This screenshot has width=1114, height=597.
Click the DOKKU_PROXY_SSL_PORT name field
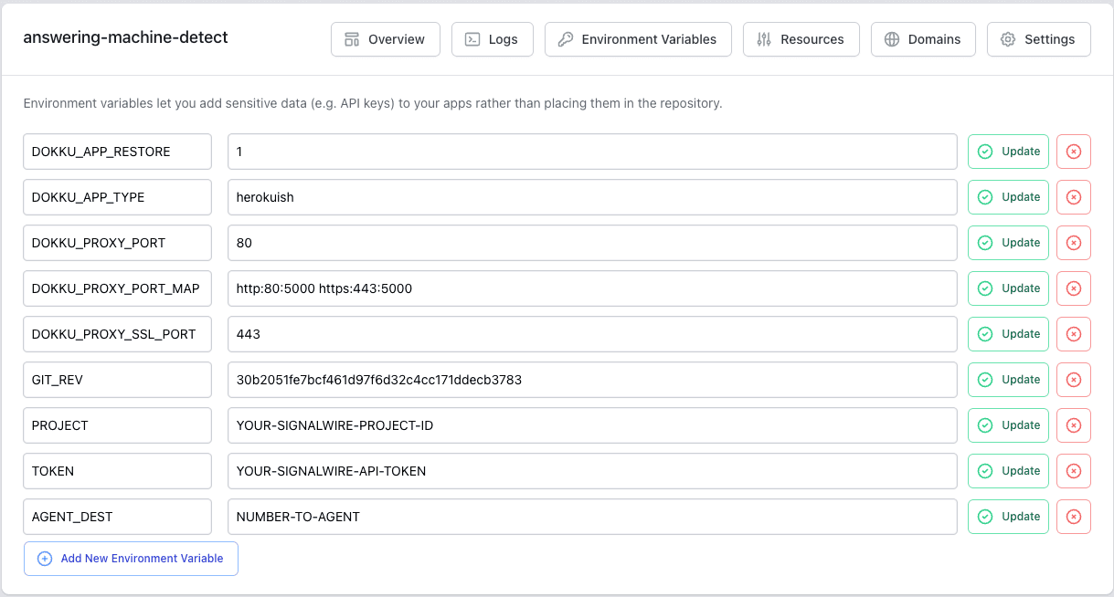[x=117, y=334]
